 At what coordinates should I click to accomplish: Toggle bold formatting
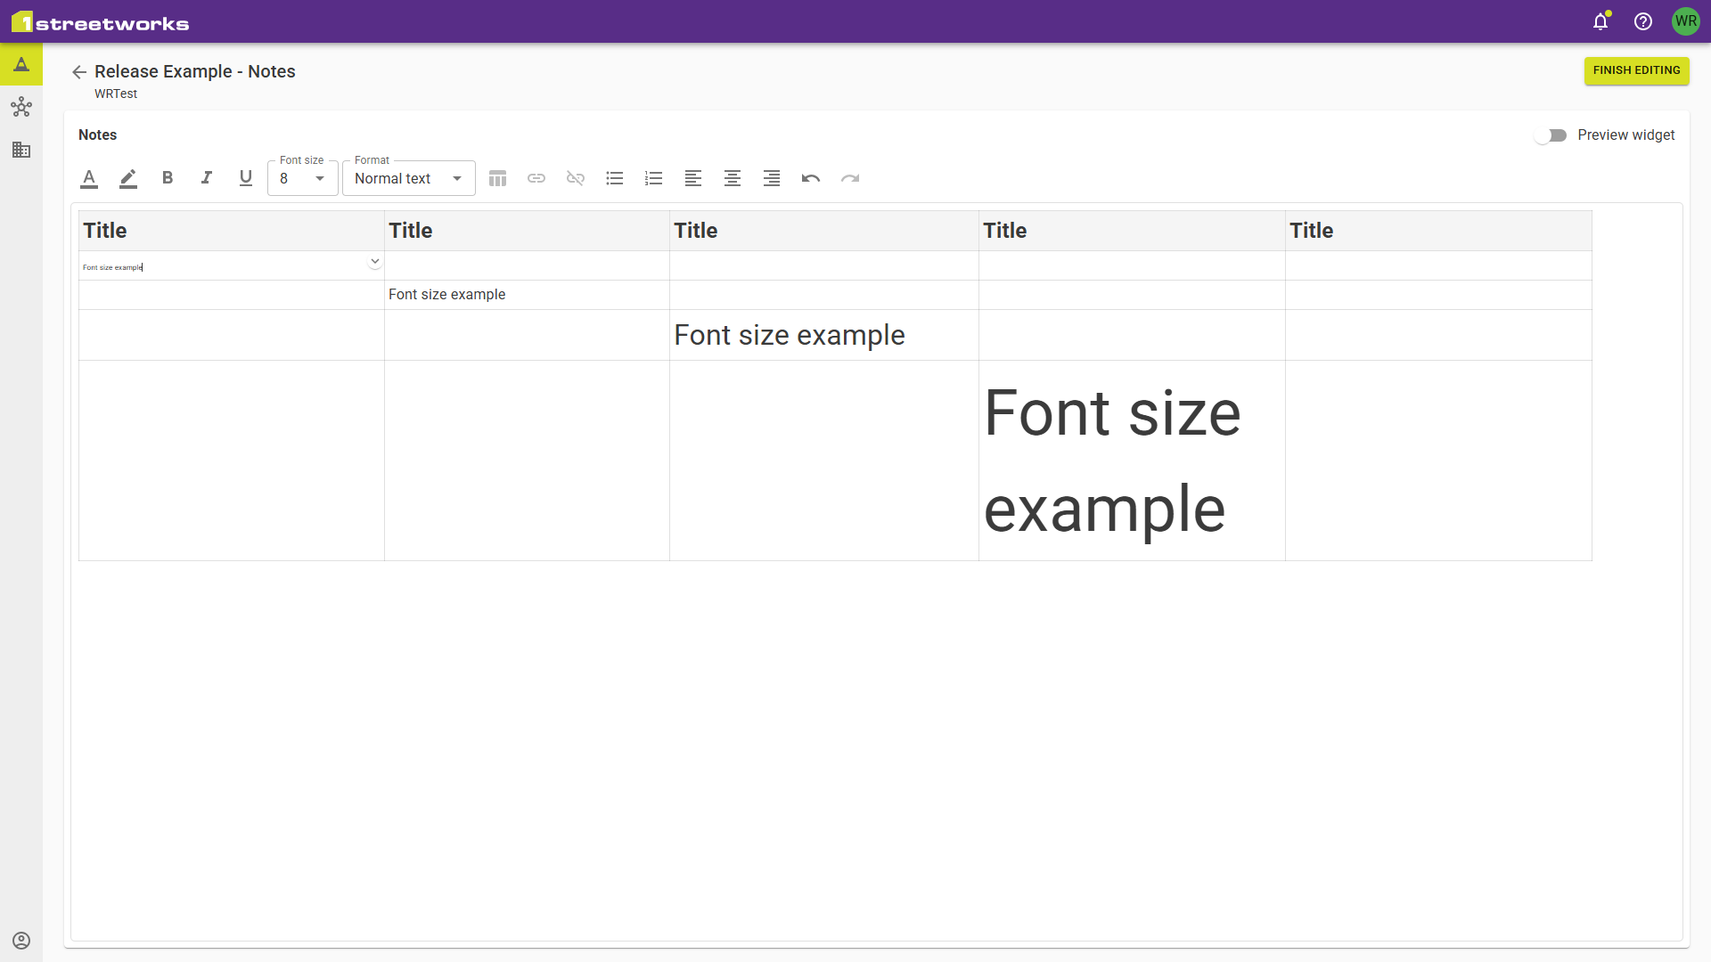(x=168, y=178)
